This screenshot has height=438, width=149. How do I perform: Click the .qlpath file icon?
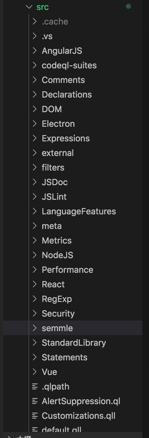[x=35, y=387]
